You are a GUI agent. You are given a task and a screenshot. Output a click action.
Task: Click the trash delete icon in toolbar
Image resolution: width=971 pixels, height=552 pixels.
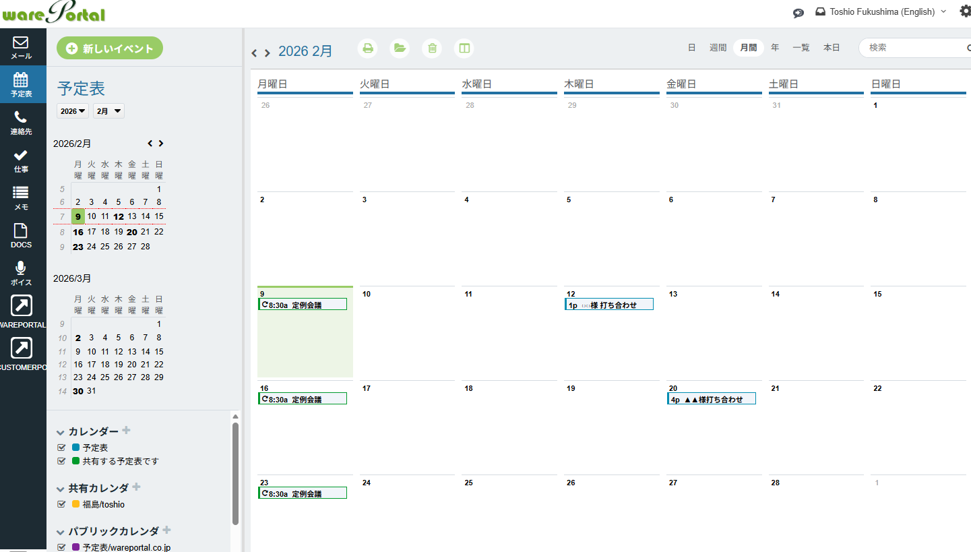(433, 48)
